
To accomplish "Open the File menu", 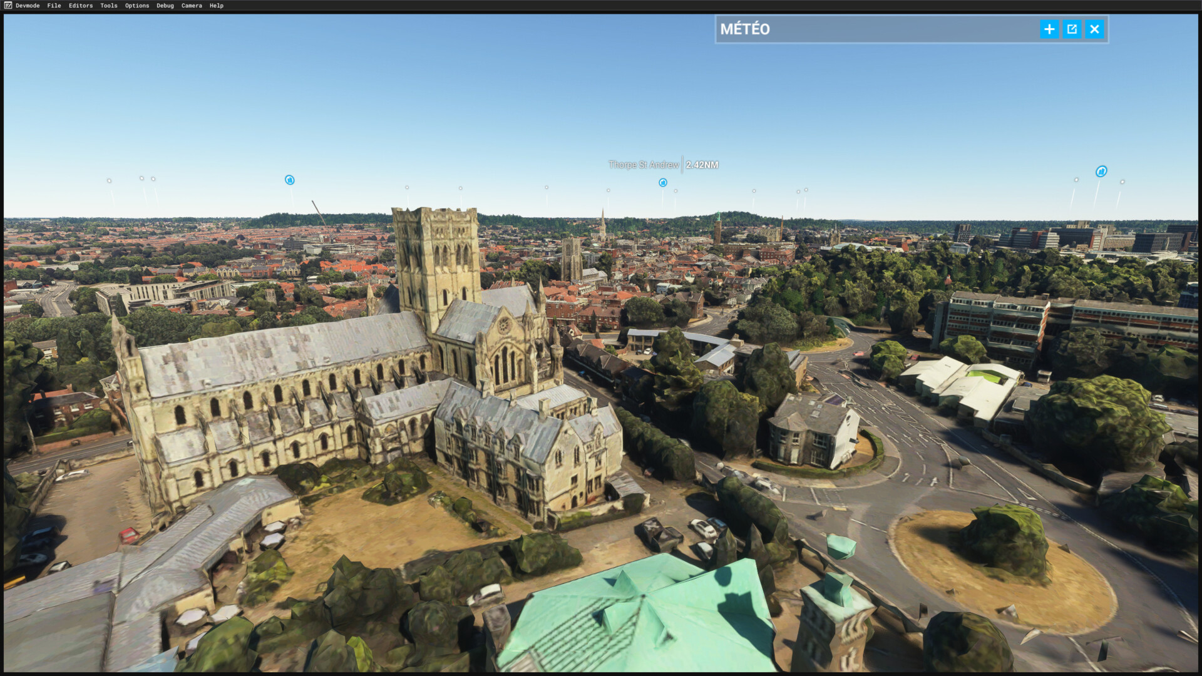I will click(54, 6).
